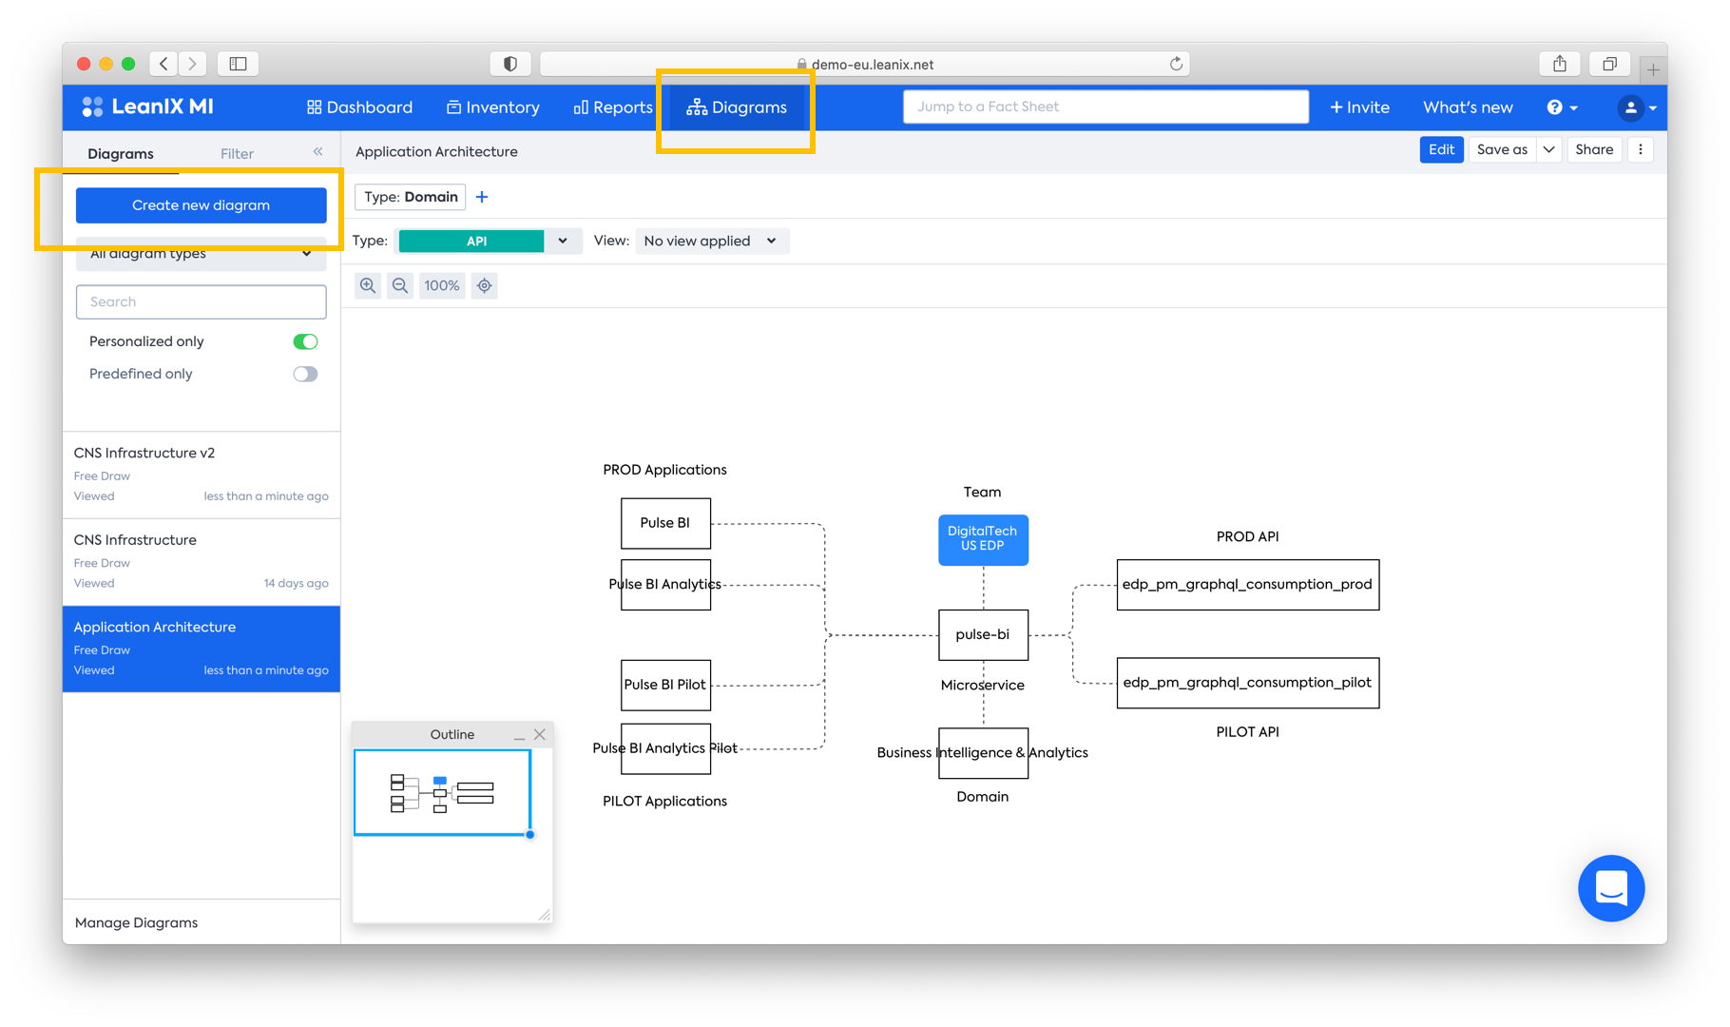Image resolution: width=1730 pixels, height=1027 pixels.
Task: Switch to the Filter tab
Action: 237,153
